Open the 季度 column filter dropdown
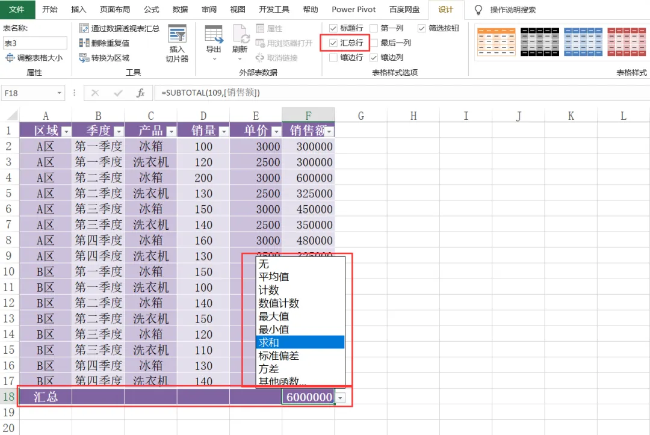The width and height of the screenshot is (650, 435). click(x=119, y=132)
